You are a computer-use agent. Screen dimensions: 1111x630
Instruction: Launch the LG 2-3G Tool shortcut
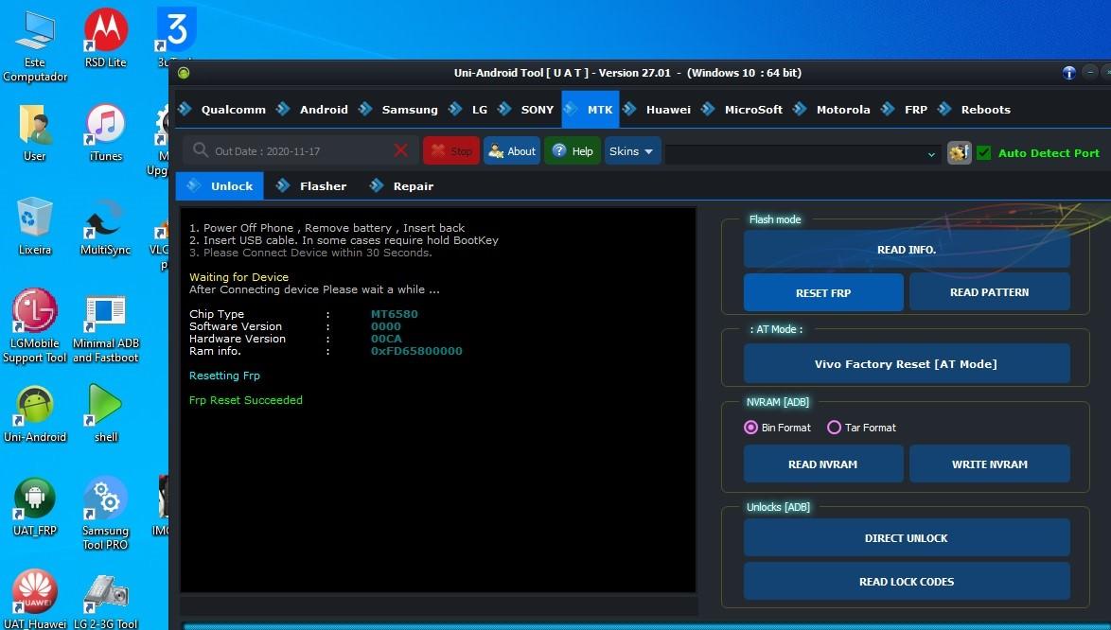click(106, 601)
